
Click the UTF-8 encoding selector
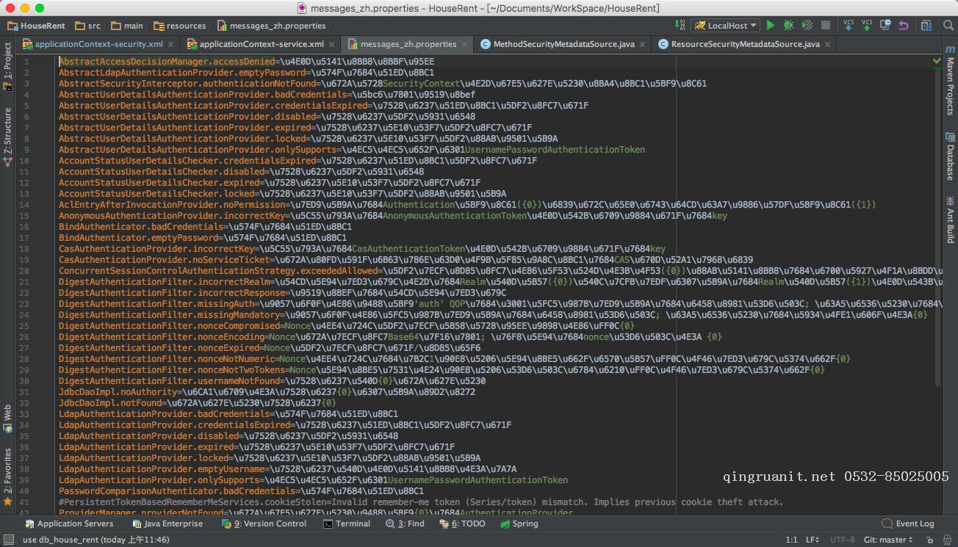click(841, 540)
